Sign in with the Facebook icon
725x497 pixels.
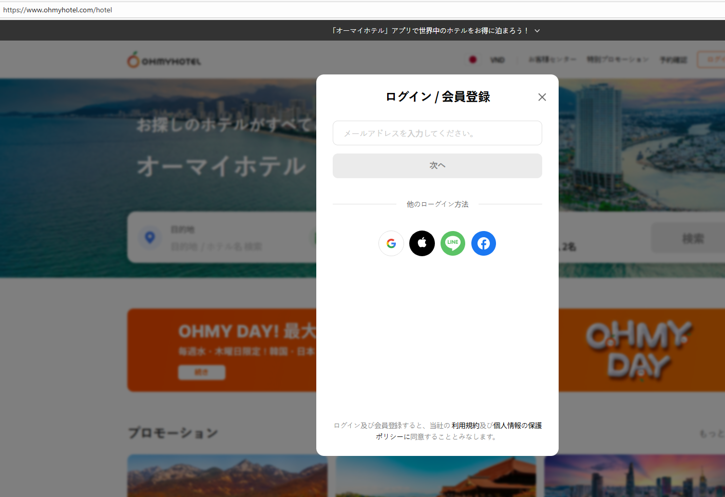tap(484, 243)
